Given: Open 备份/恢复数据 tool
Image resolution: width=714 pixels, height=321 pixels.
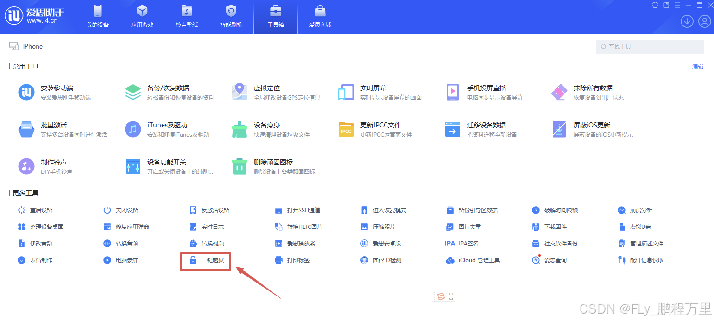Looking at the screenshot, I should (x=170, y=92).
